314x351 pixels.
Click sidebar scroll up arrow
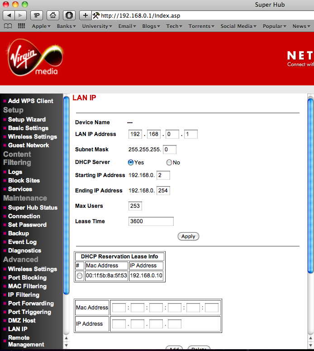point(66,338)
